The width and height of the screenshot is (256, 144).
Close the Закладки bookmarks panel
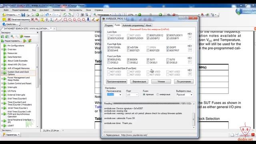coord(38,32)
